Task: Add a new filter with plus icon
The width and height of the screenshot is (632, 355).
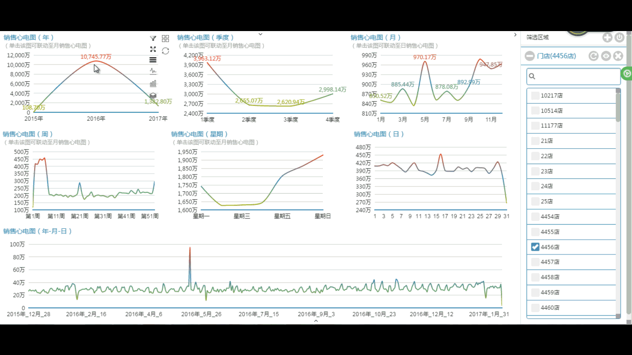Action: pyautogui.click(x=607, y=37)
